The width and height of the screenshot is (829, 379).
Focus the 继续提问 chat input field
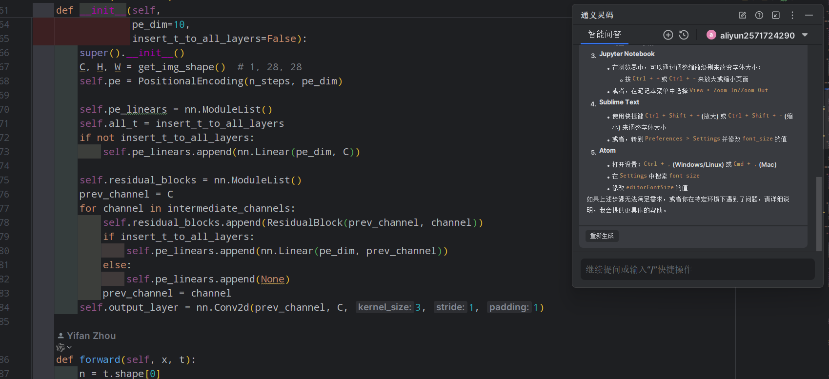[x=698, y=269]
